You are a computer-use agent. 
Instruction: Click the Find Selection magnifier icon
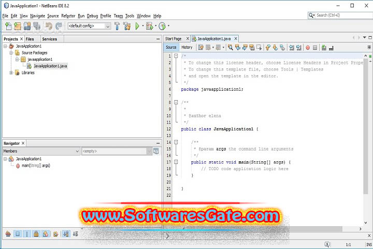coord(230,47)
